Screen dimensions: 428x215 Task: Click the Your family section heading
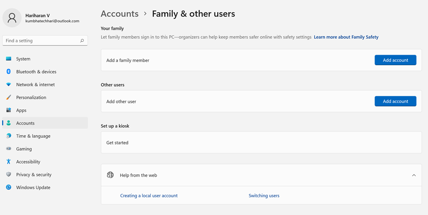point(112,28)
